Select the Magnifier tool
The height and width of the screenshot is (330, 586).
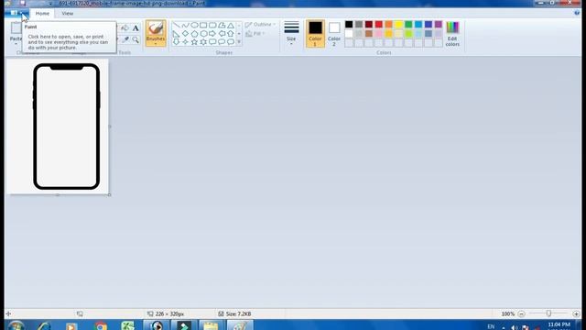coord(136,39)
